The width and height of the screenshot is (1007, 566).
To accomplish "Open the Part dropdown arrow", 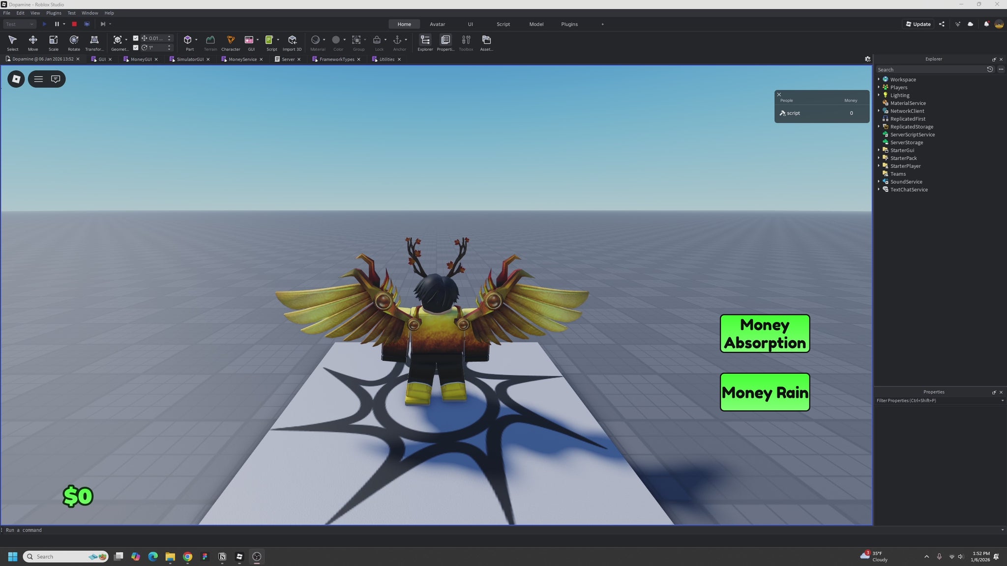I will (196, 39).
